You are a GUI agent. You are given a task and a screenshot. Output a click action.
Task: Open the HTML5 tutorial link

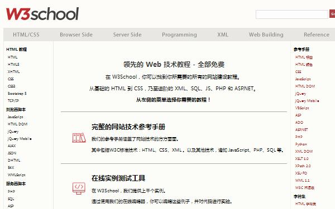tap(13, 65)
